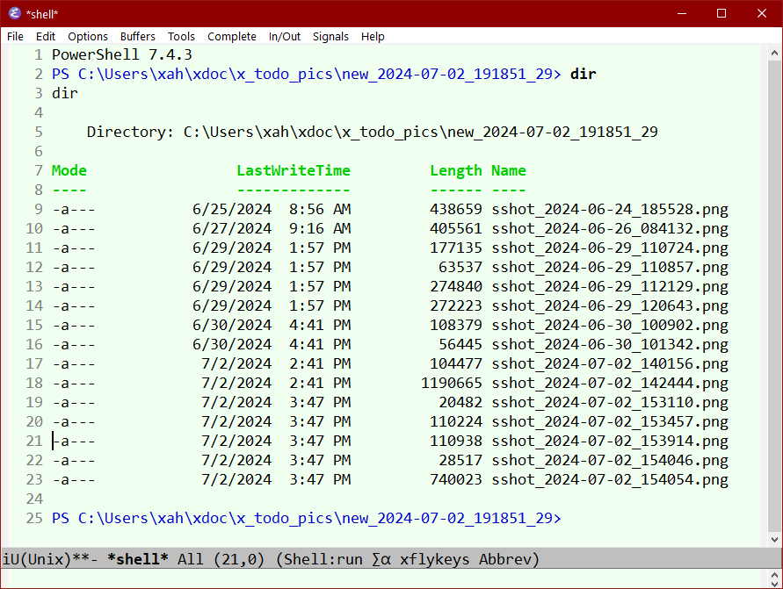Image resolution: width=783 pixels, height=589 pixels.
Task: Open the File menu
Action: (x=15, y=36)
